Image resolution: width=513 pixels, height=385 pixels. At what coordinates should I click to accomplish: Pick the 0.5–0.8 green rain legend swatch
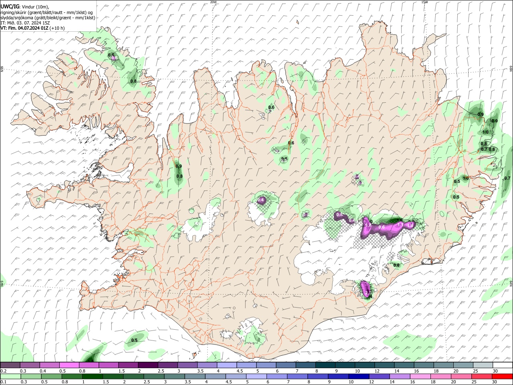pos(51,376)
